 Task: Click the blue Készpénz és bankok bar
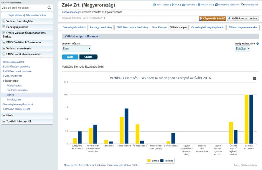pyautogui.click(x=80, y=137)
